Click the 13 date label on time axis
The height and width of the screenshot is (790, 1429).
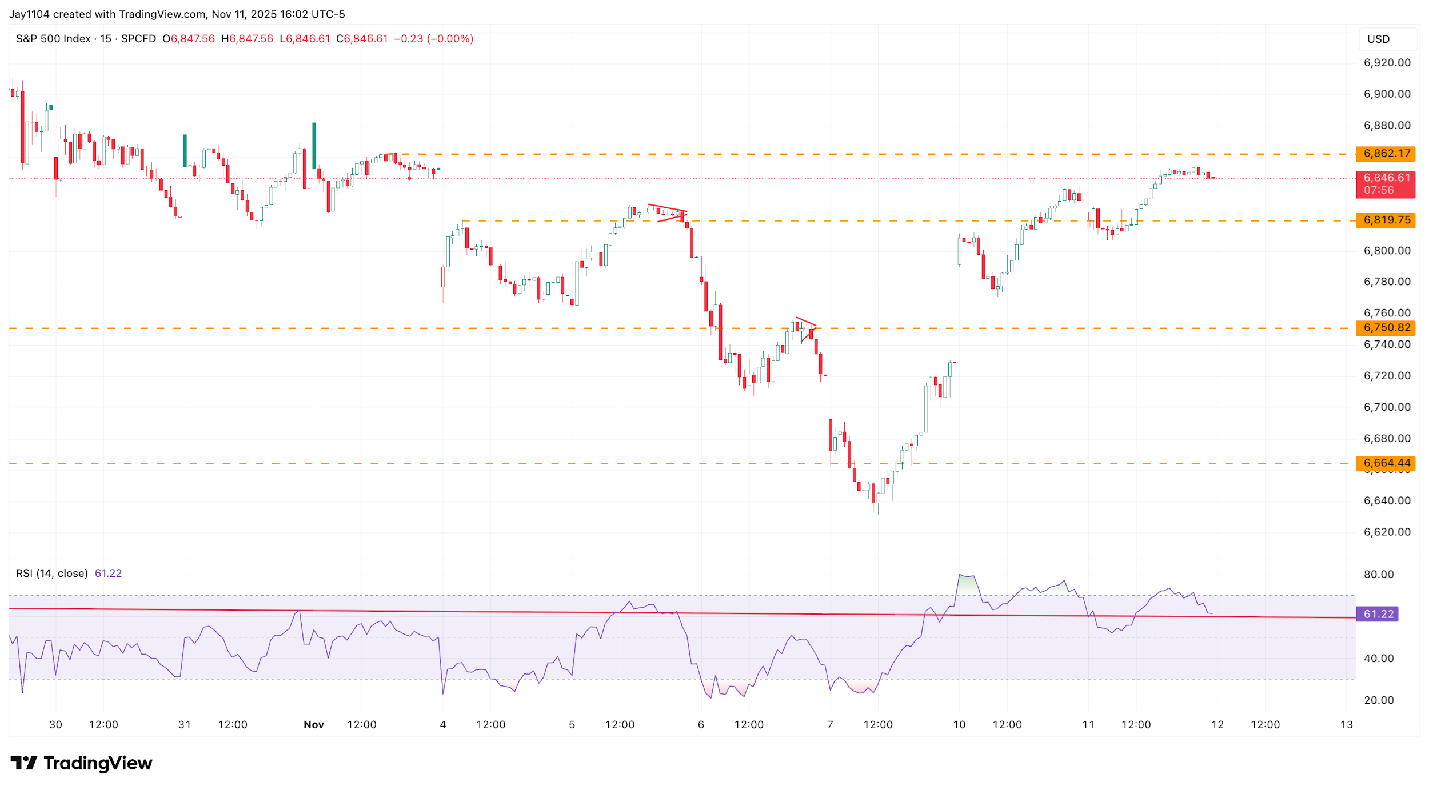coord(1346,725)
